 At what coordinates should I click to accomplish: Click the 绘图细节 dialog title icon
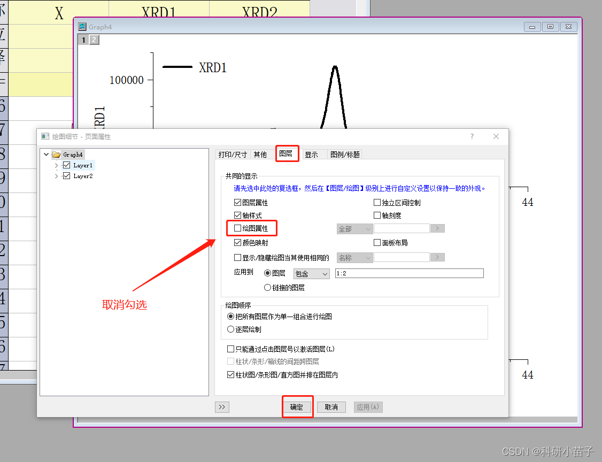pyautogui.click(x=45, y=136)
